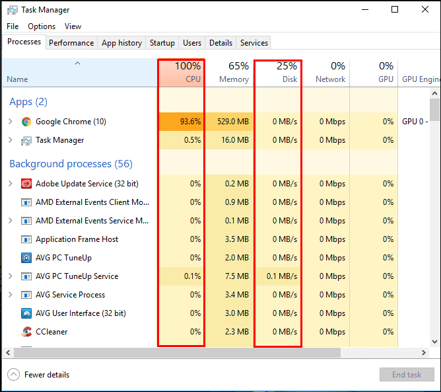Image resolution: width=441 pixels, height=392 pixels.
Task: Collapse to Fewer details view
Action: click(38, 375)
